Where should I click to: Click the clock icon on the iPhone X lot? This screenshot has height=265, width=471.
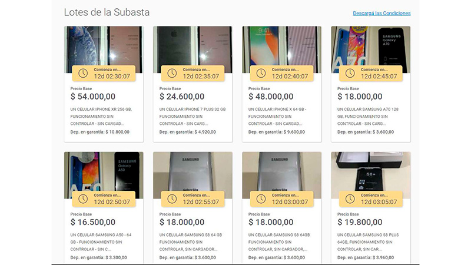click(261, 73)
